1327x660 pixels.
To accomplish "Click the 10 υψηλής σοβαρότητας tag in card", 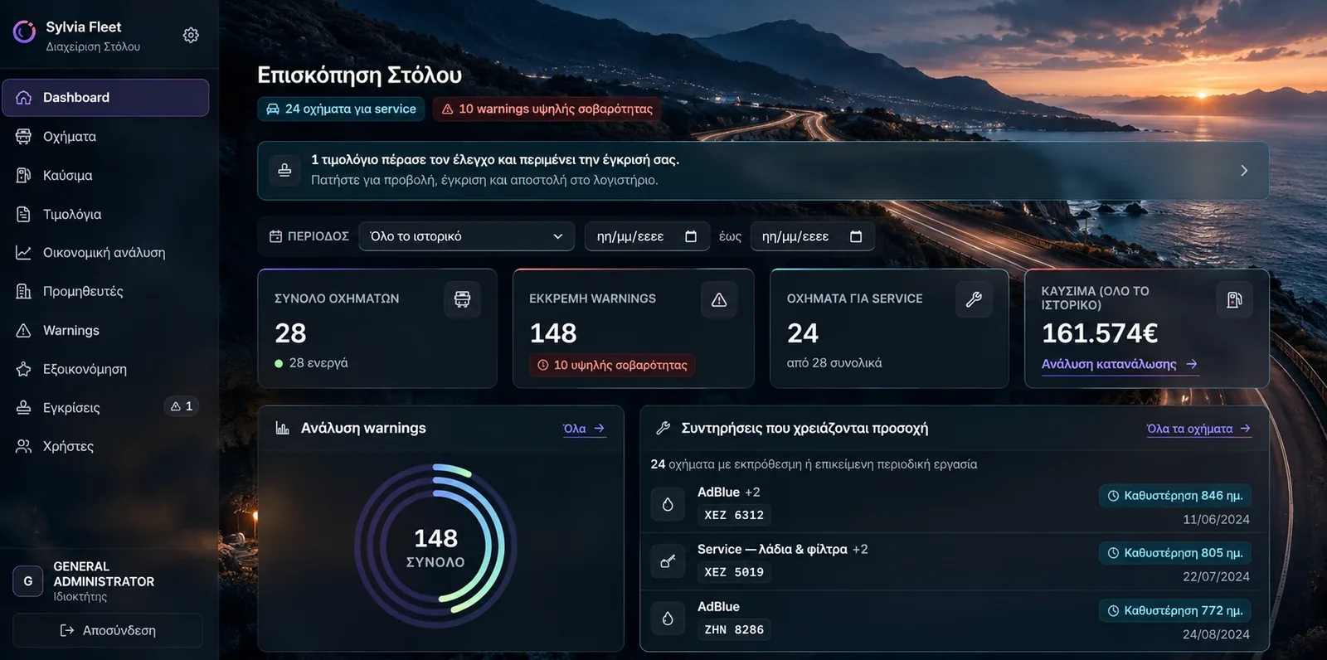I will [612, 365].
